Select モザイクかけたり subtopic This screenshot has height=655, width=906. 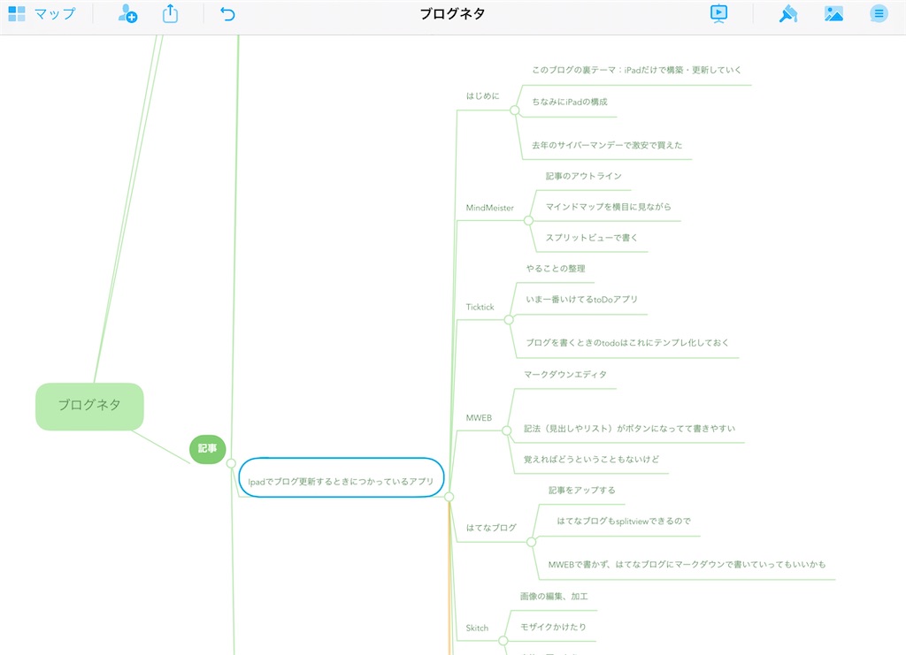[553, 627]
